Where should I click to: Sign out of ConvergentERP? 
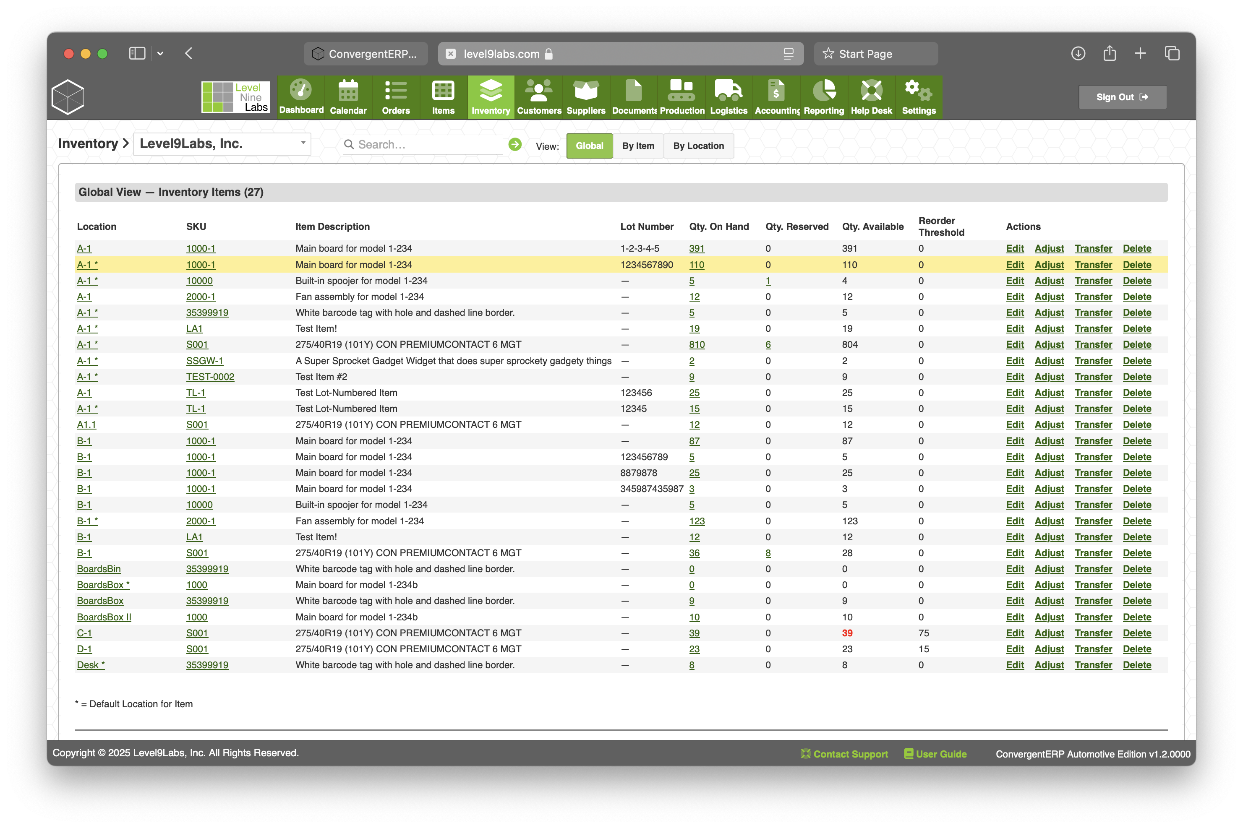[1122, 97]
